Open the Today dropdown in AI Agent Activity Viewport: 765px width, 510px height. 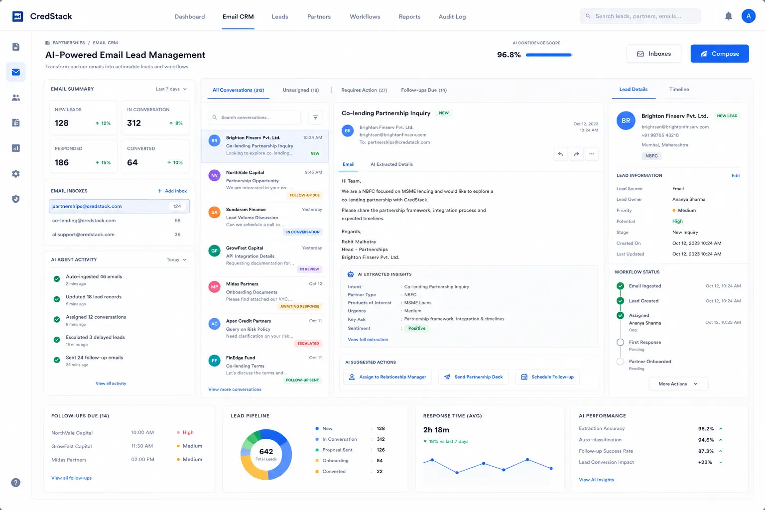pyautogui.click(x=177, y=260)
